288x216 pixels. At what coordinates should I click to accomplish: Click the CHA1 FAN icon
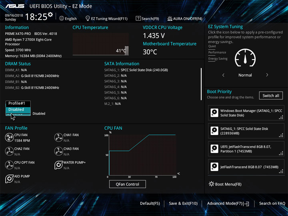click(x=58, y=137)
